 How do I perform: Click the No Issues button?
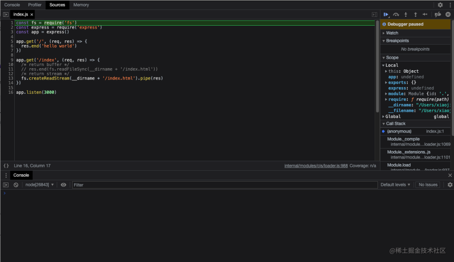point(428,185)
